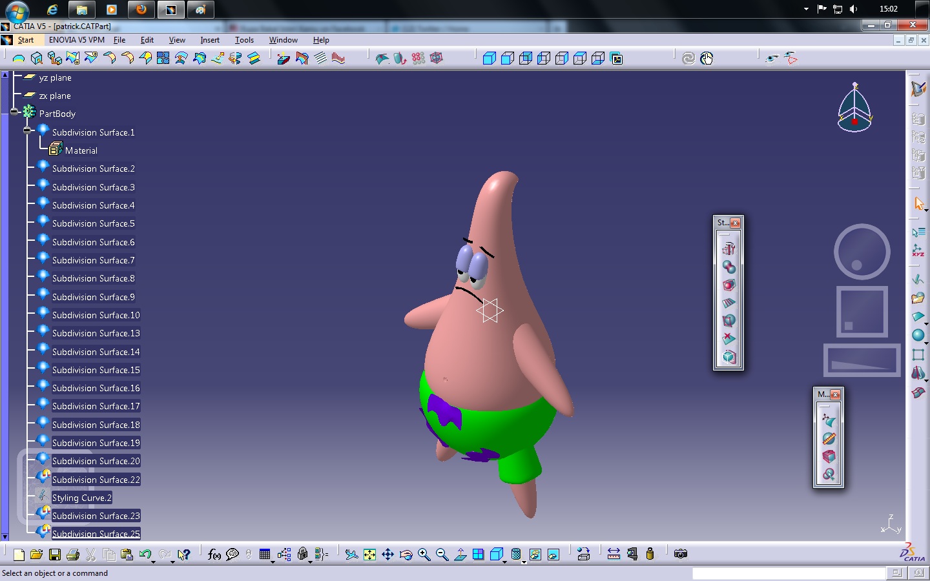Image resolution: width=930 pixels, height=581 pixels.
Task: Toggle the seventh cube view mode
Action: pos(598,59)
